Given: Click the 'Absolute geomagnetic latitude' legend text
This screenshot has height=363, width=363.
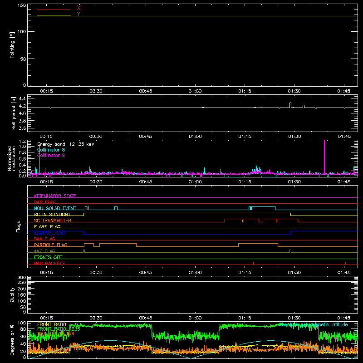Looking at the screenshot, I should 313,324.
